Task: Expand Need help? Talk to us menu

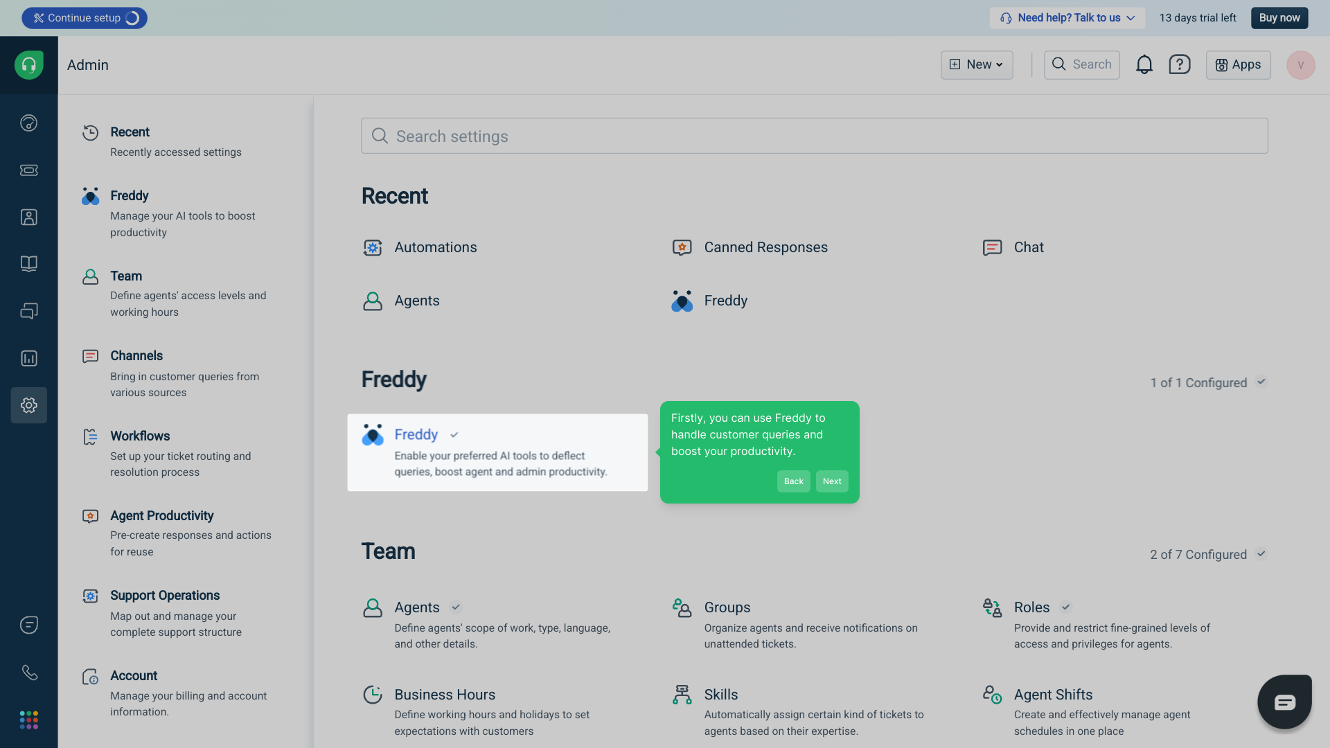Action: tap(1067, 18)
